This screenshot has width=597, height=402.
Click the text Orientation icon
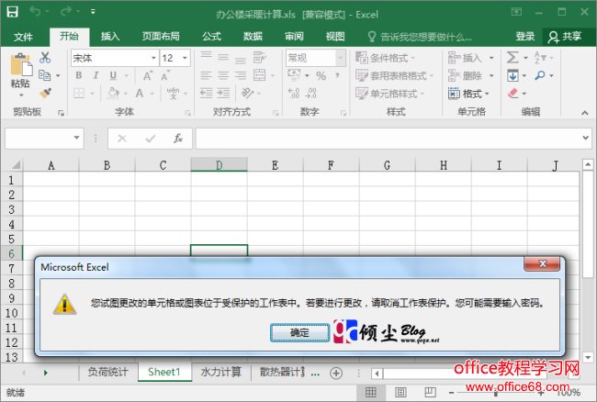pos(248,93)
